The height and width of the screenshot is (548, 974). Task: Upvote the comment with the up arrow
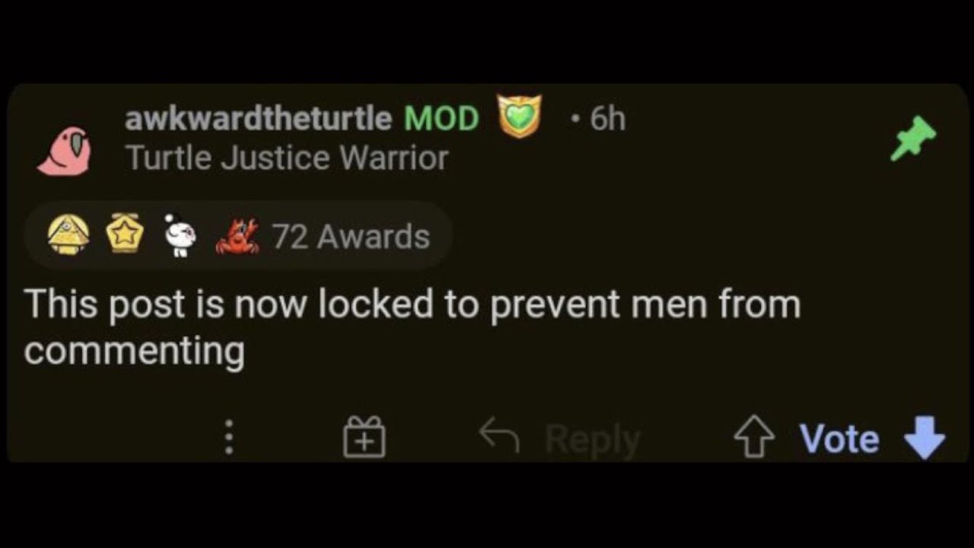click(x=754, y=438)
